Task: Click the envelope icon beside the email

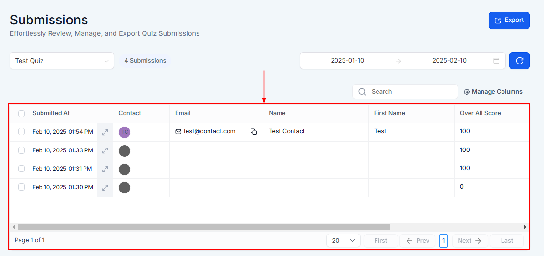Action: tap(178, 132)
